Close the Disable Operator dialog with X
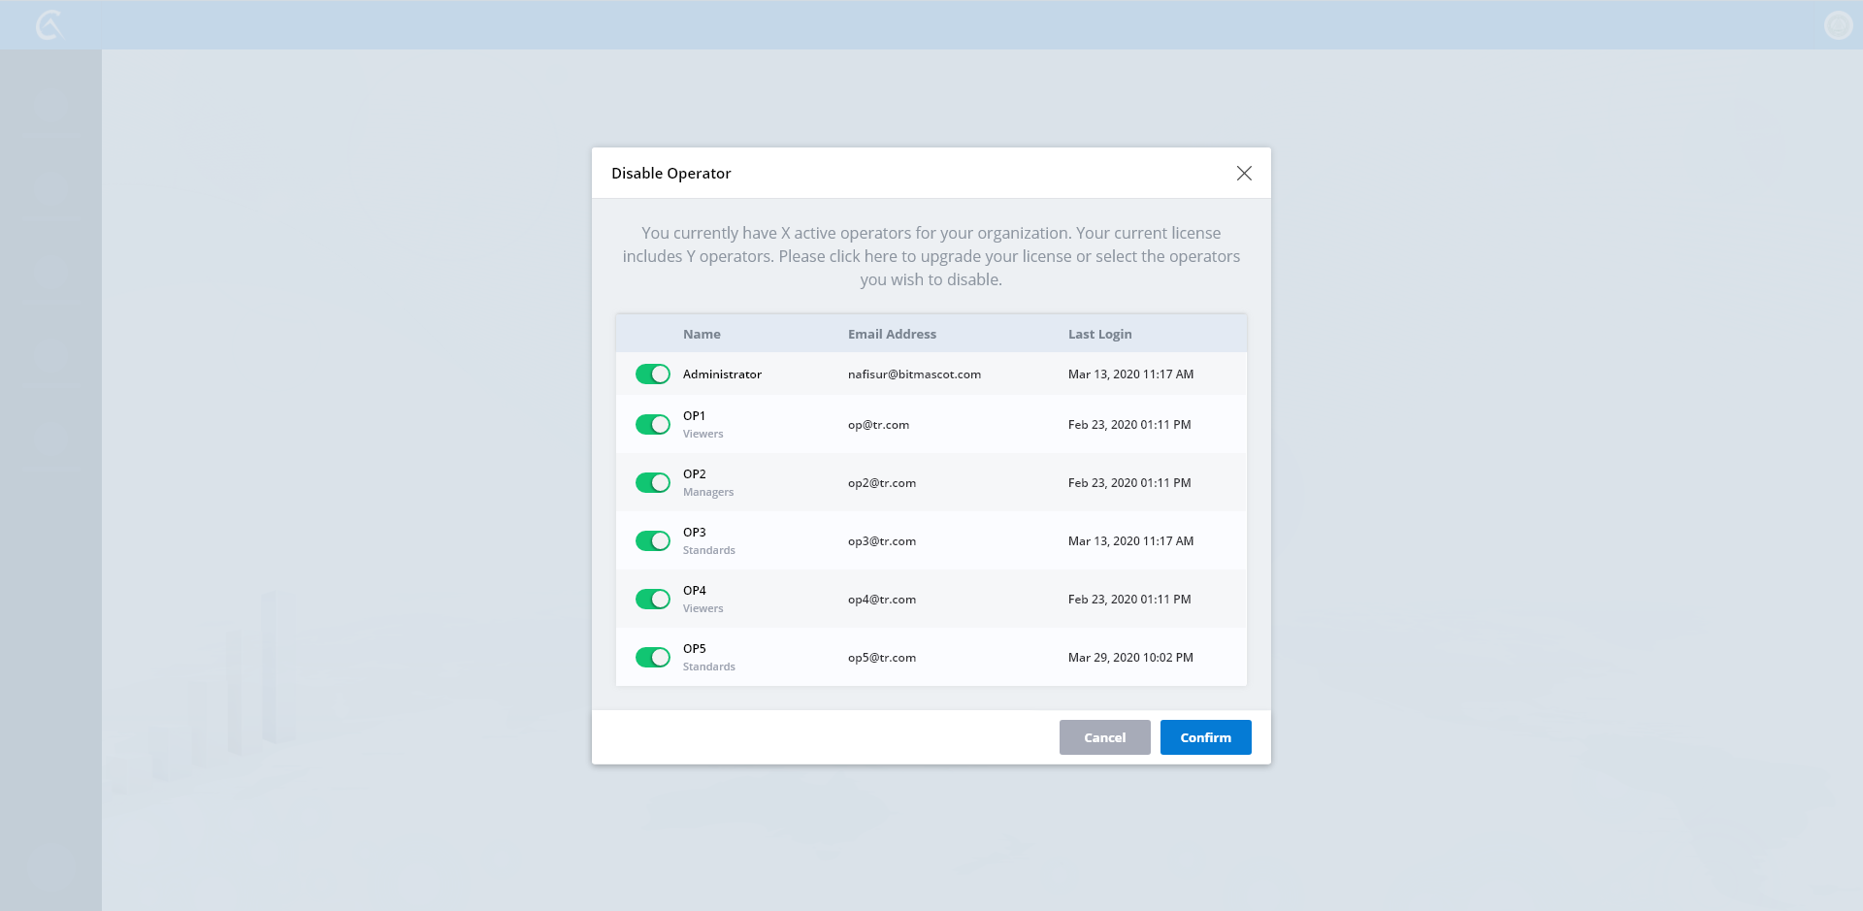The height and width of the screenshot is (911, 1863). click(x=1244, y=174)
